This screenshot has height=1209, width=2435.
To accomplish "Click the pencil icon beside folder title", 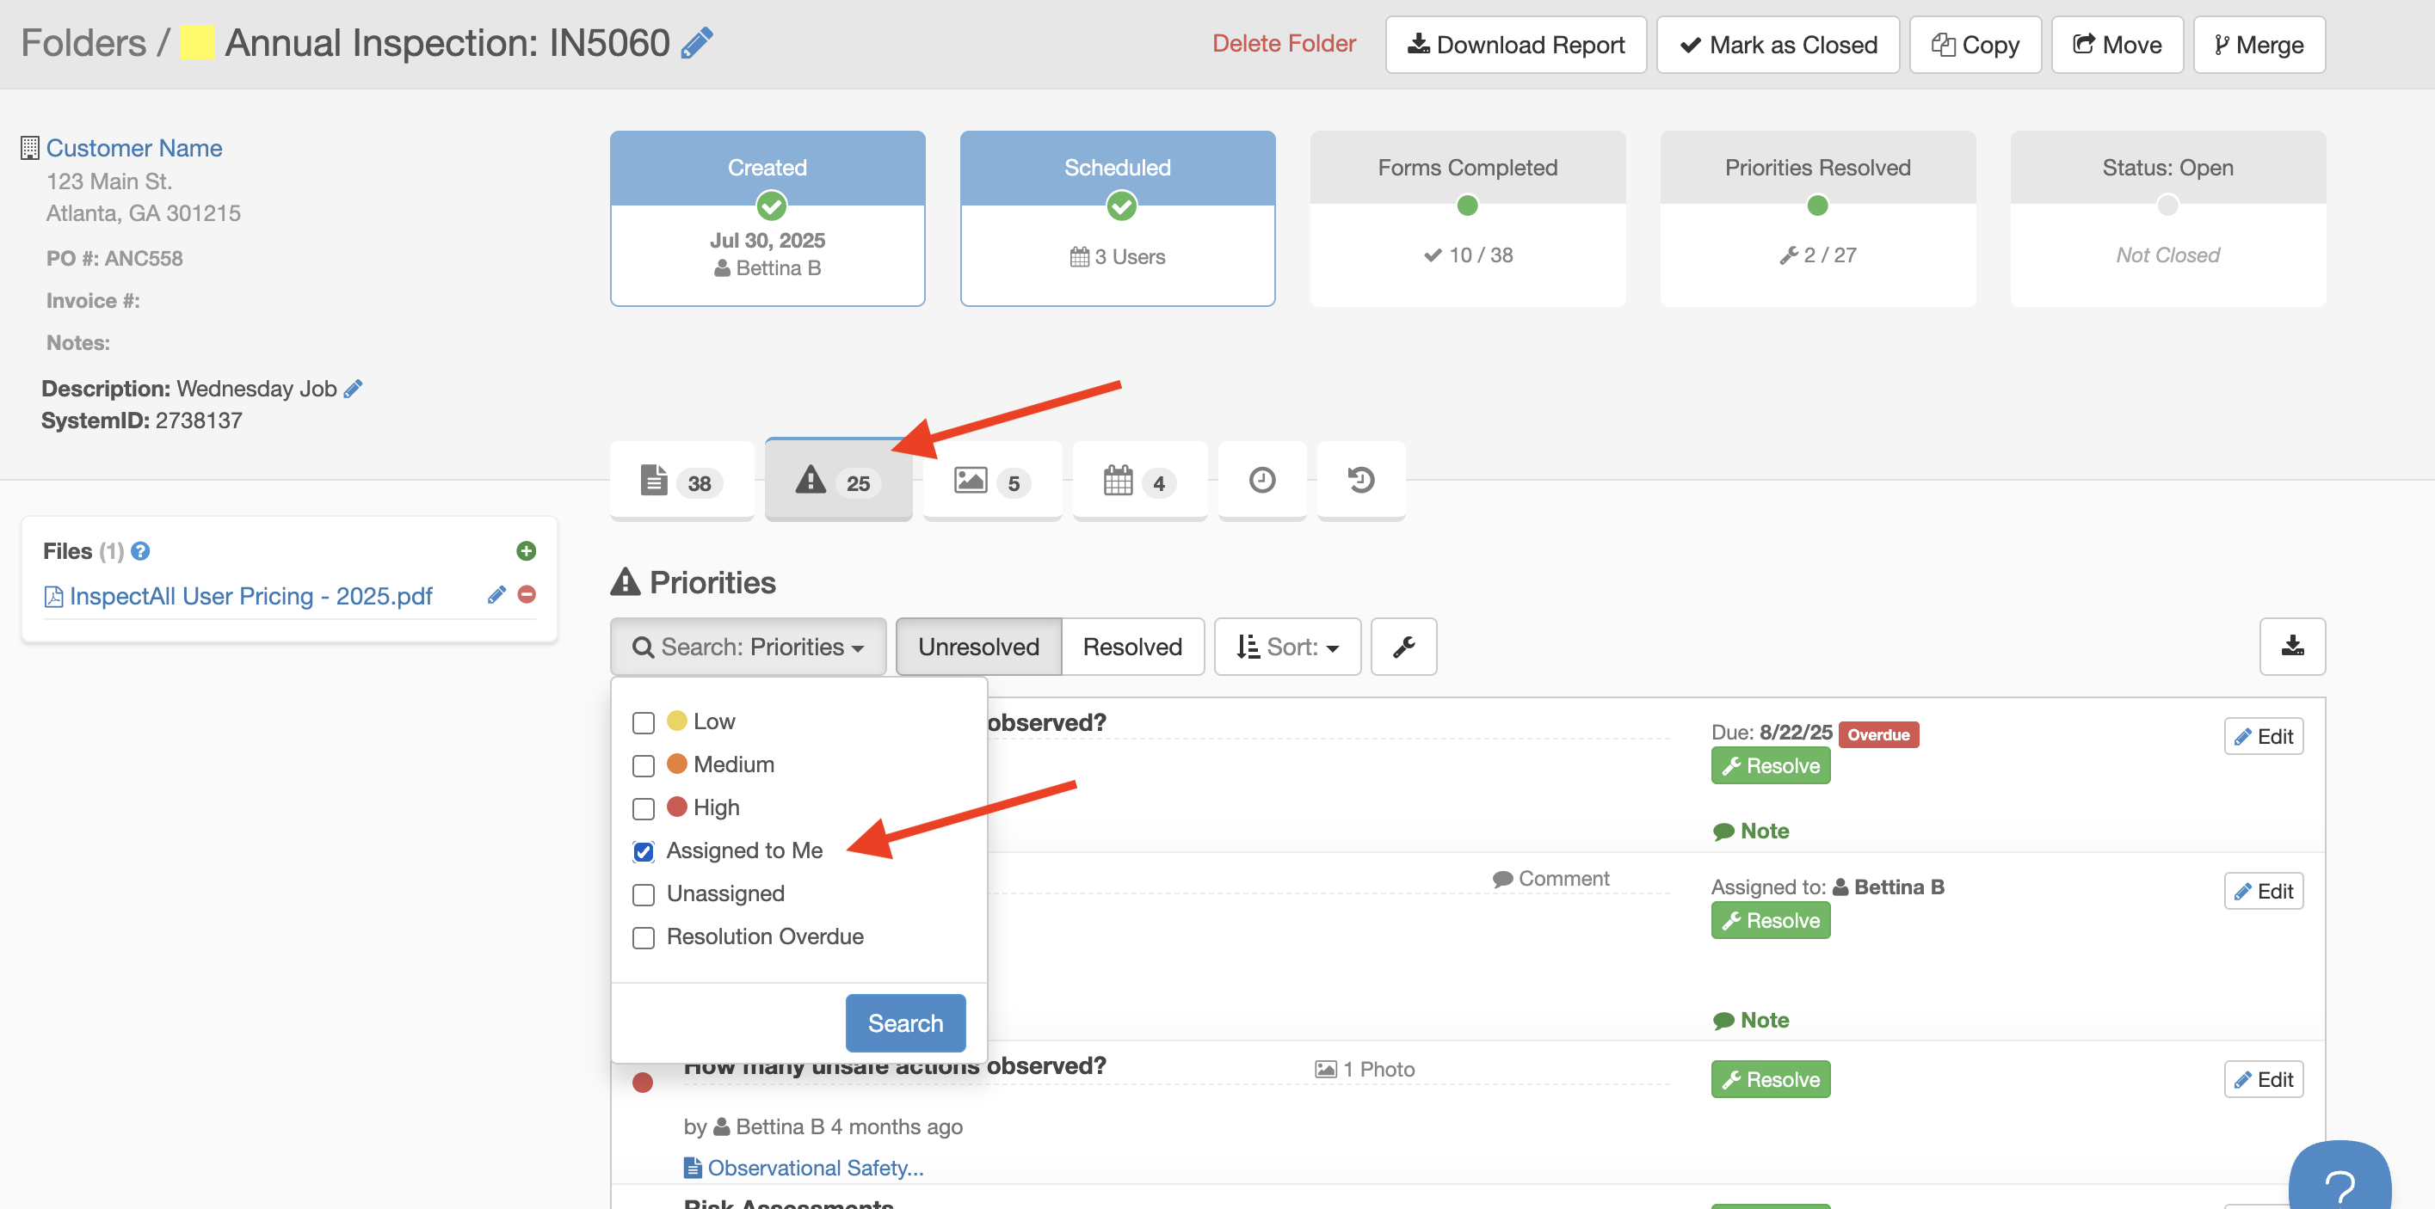I will [697, 44].
